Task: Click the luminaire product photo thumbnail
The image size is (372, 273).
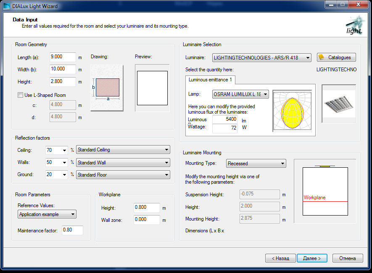Action: 339,104
